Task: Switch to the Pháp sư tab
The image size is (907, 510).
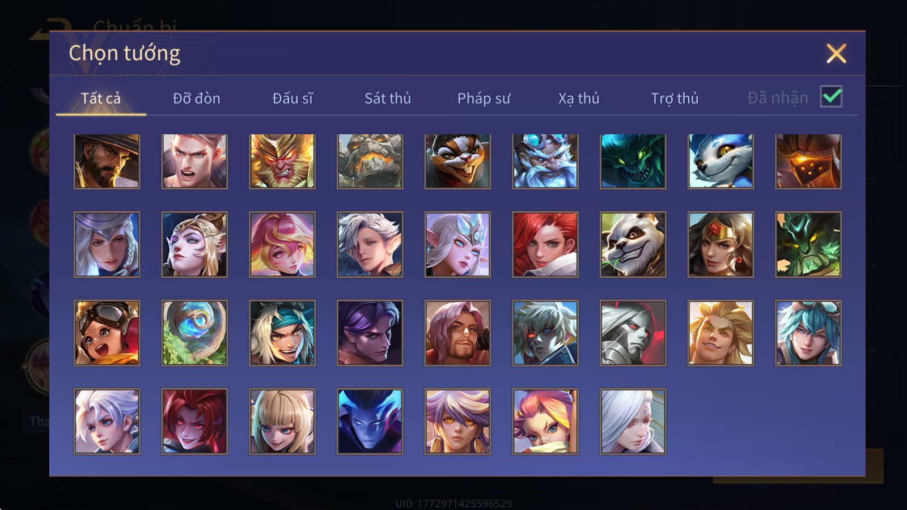Action: pos(484,98)
